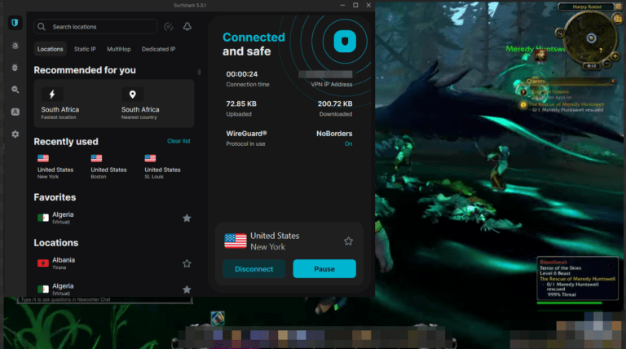
Task: Open the Surfshark shield home icon in sidebar
Action: 15,23
